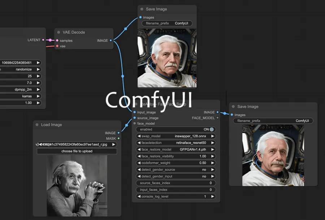The image size is (325, 220).
Task: Click the Einstein photo preview in Load Image
Action: pos(76,185)
